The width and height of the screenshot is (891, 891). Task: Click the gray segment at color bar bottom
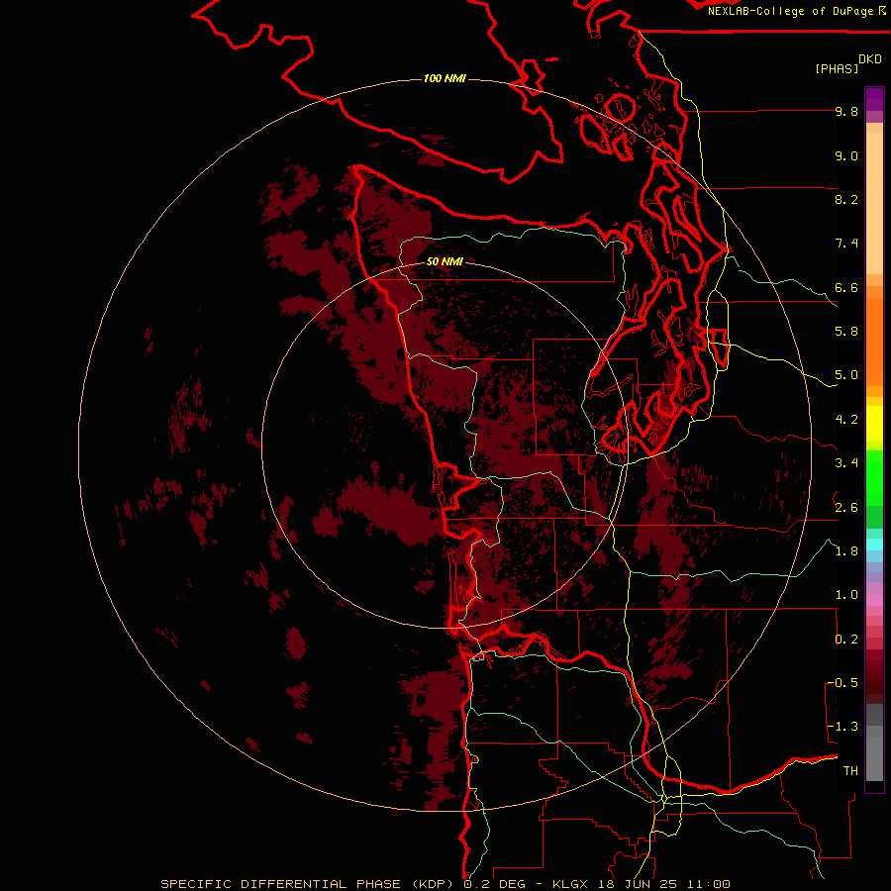pos(874,758)
